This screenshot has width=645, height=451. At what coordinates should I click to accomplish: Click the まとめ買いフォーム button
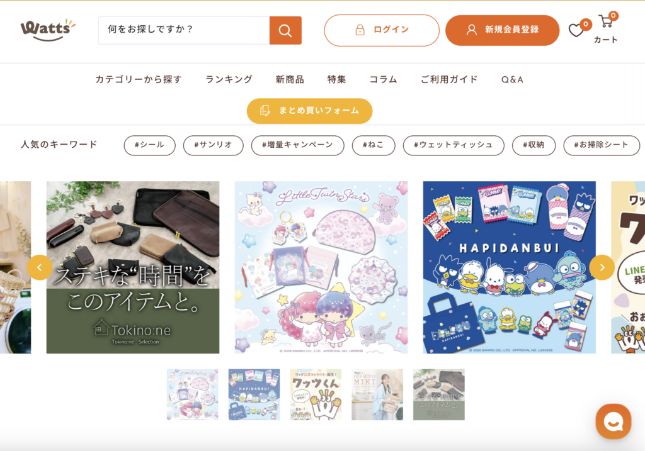(x=309, y=111)
